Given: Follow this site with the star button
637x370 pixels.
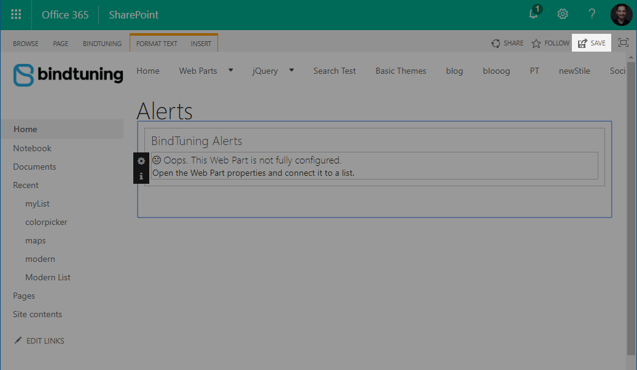Looking at the screenshot, I should 550,43.
